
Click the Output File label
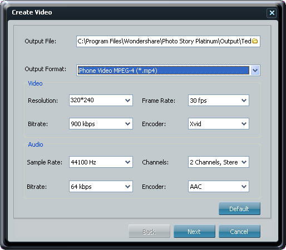tap(40, 41)
